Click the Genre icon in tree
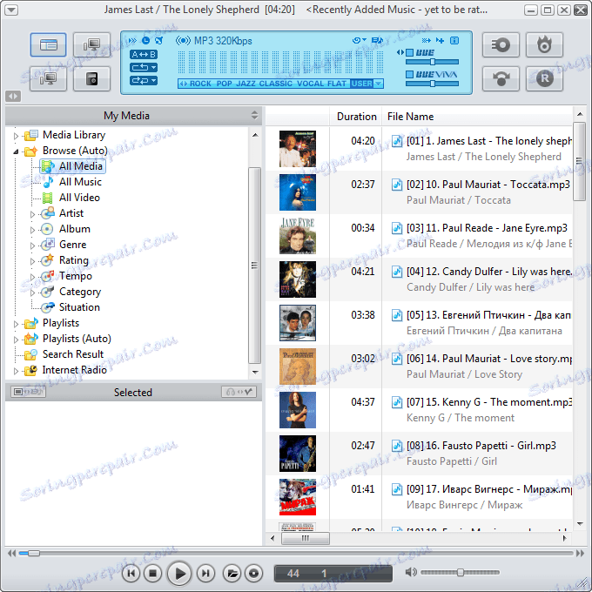 (x=48, y=245)
